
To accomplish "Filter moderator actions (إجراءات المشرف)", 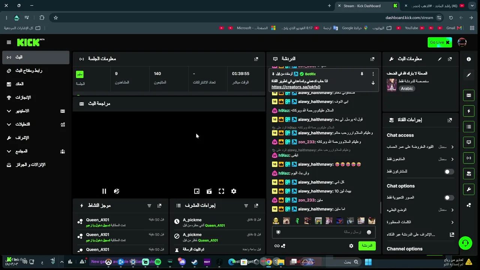I will (x=246, y=205).
